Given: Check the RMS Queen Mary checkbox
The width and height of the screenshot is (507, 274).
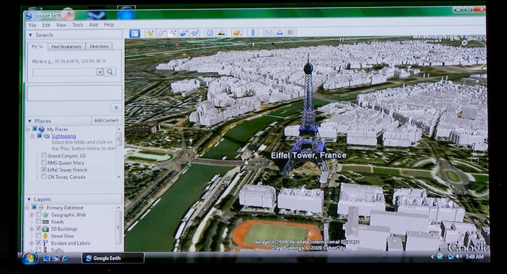Looking at the screenshot, I should pos(44,163).
